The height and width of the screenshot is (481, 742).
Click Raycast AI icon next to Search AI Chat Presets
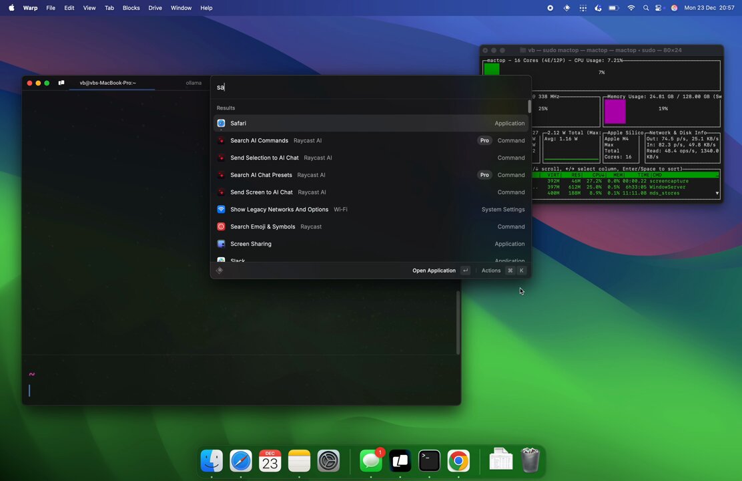[221, 175]
